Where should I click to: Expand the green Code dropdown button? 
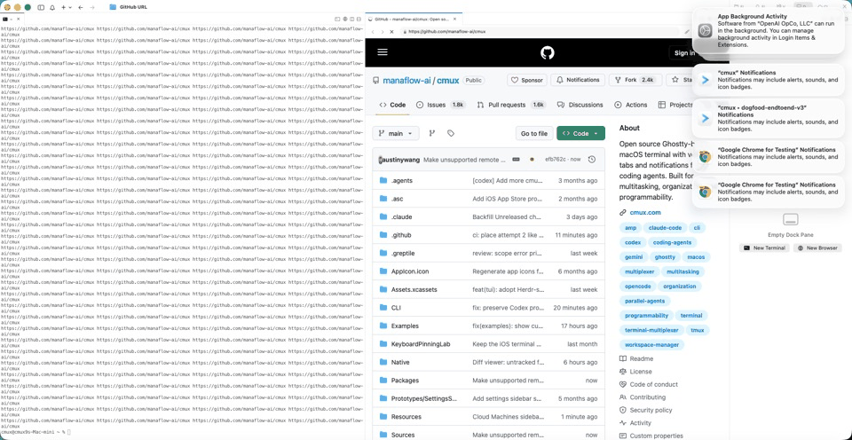click(x=580, y=133)
